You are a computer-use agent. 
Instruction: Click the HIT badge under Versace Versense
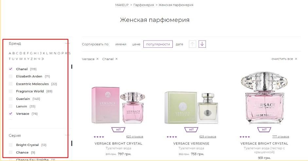click(x=191, y=130)
